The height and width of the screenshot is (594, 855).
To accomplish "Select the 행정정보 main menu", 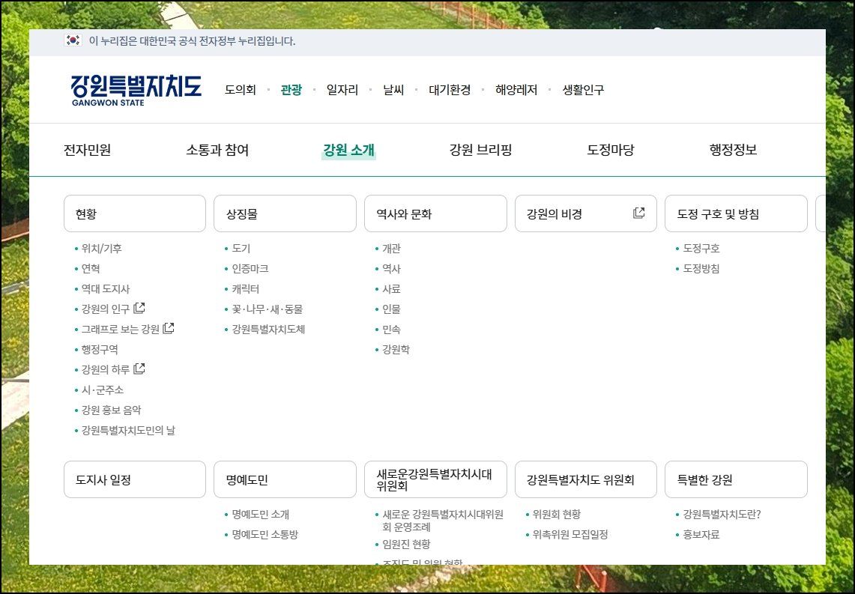I will pyautogui.click(x=734, y=150).
